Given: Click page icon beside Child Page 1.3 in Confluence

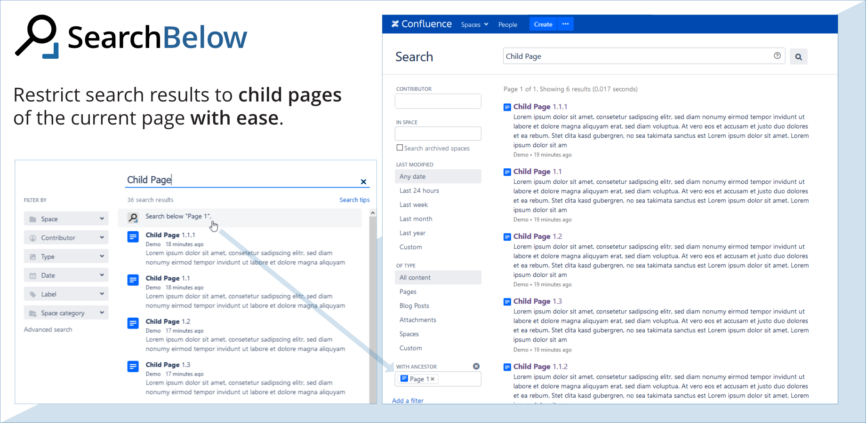Looking at the screenshot, I should (x=507, y=302).
